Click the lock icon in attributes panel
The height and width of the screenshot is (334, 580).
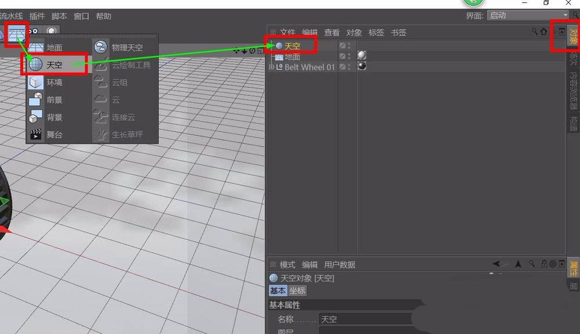click(543, 264)
